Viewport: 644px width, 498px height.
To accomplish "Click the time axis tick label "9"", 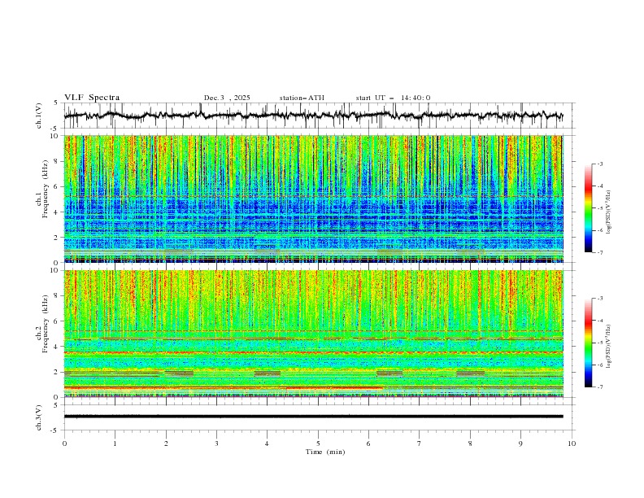I will tap(520, 443).
